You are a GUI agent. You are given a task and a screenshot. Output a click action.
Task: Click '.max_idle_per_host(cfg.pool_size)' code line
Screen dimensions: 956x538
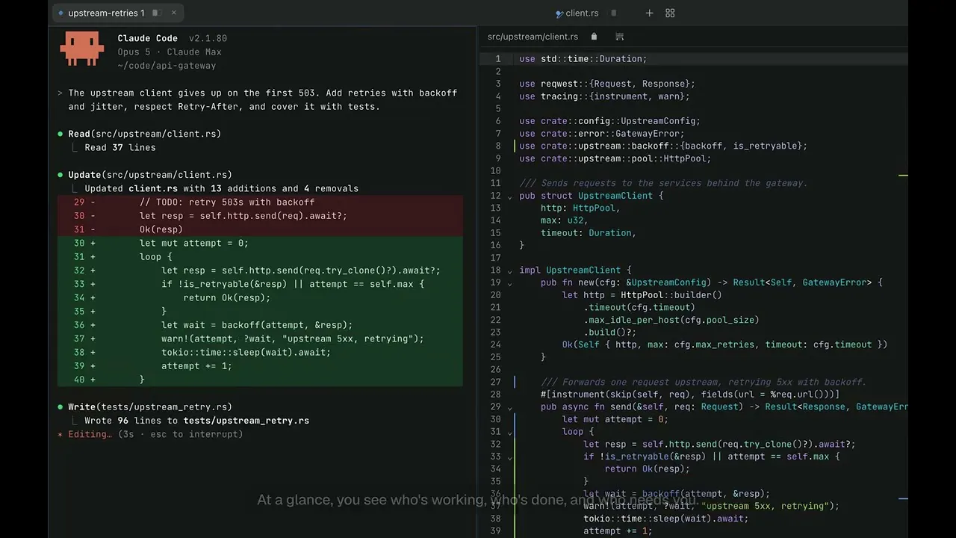coord(671,320)
